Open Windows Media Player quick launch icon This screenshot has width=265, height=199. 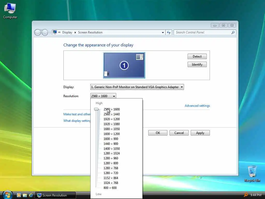[19, 195]
